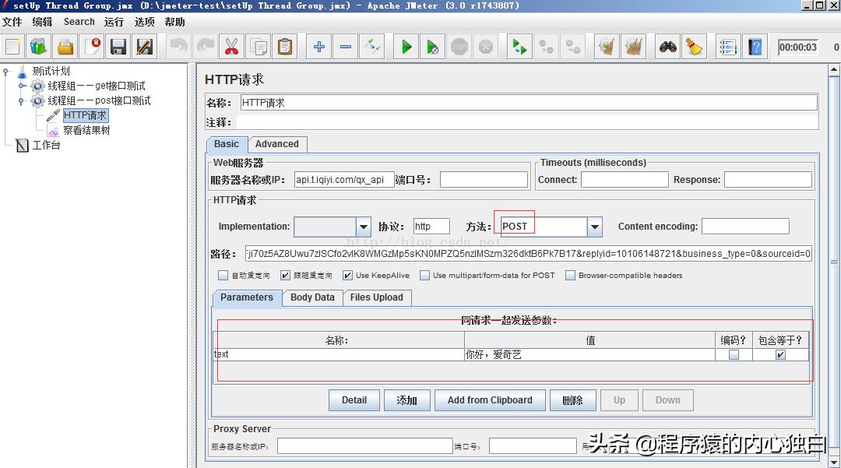Start the test with the green Start icon
841x468 pixels.
pos(405,47)
